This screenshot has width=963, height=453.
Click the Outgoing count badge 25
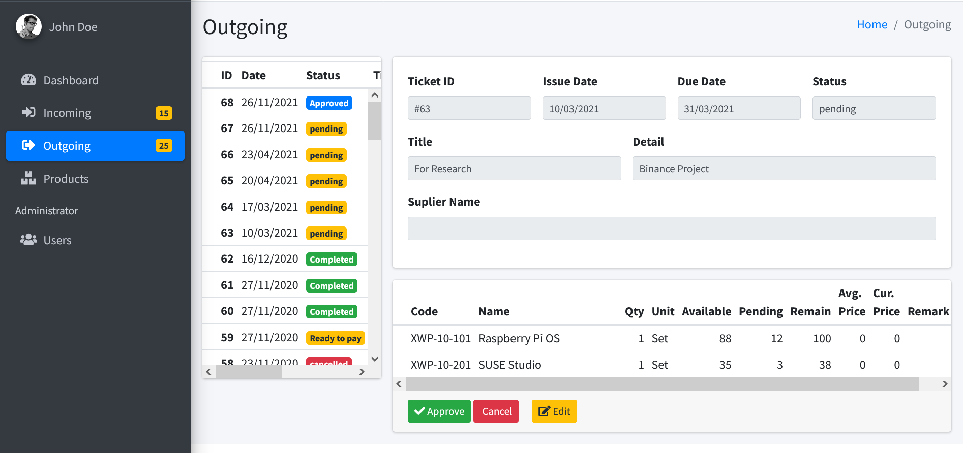(x=164, y=146)
